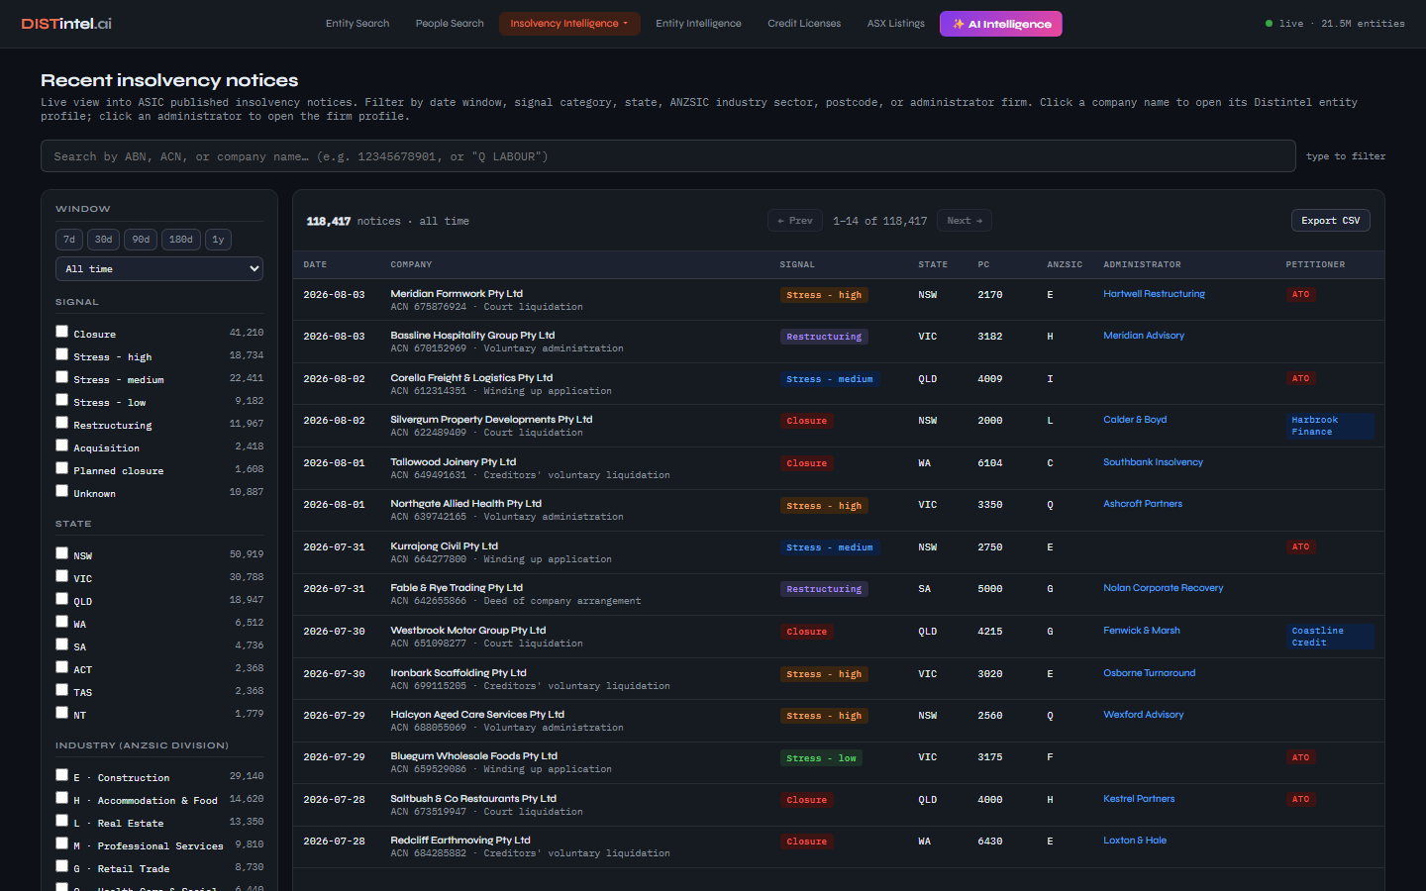Click the Export CSV button
Image resolution: width=1426 pixels, height=891 pixels.
tap(1330, 221)
